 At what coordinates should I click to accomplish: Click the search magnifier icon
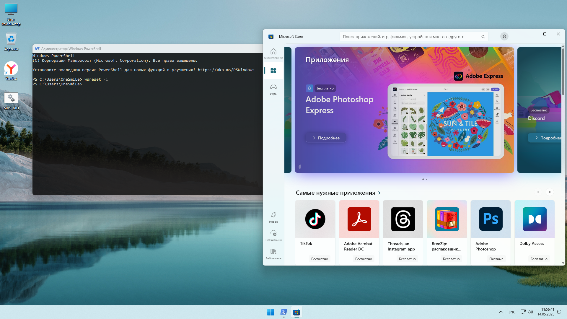483,37
